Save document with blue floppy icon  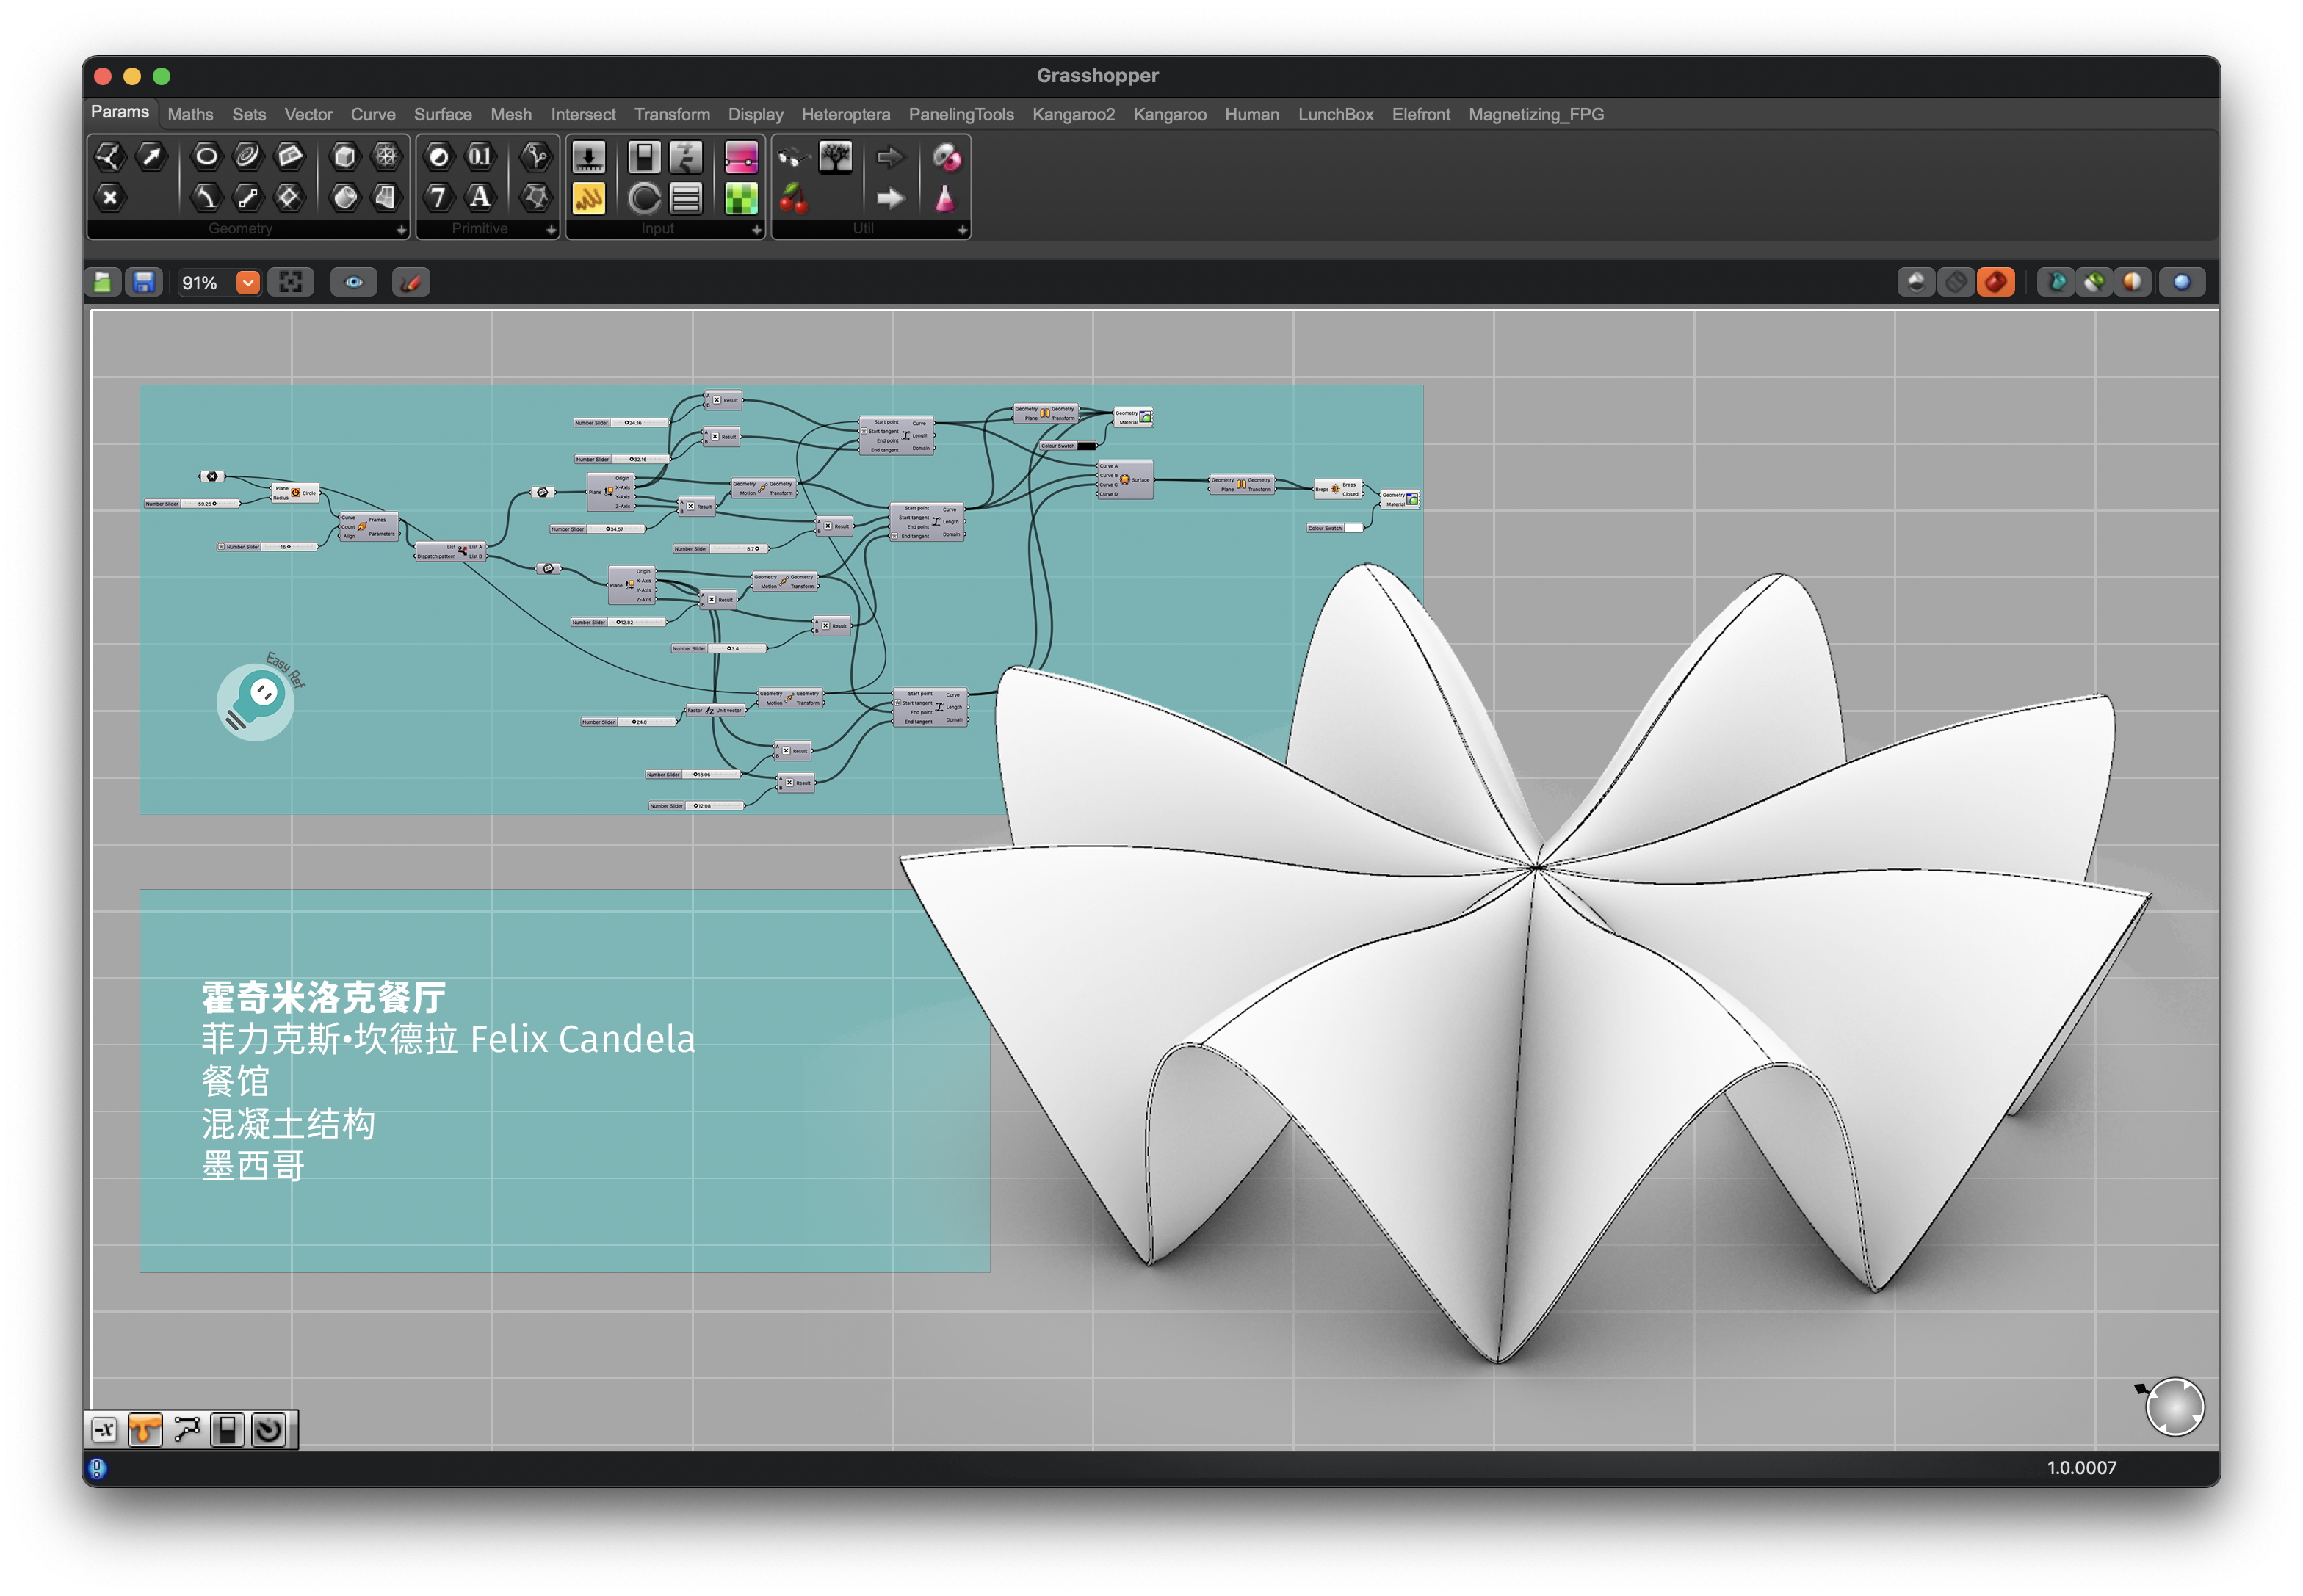click(144, 283)
